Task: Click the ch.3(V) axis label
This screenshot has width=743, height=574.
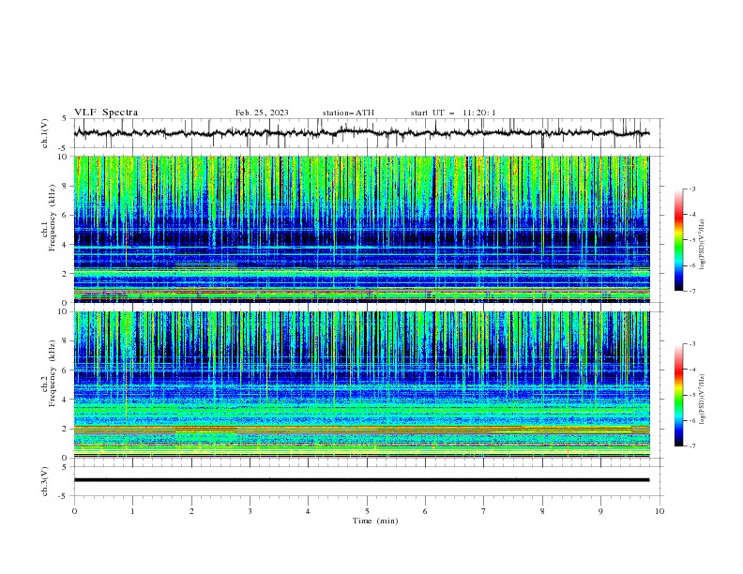Action: [45, 481]
